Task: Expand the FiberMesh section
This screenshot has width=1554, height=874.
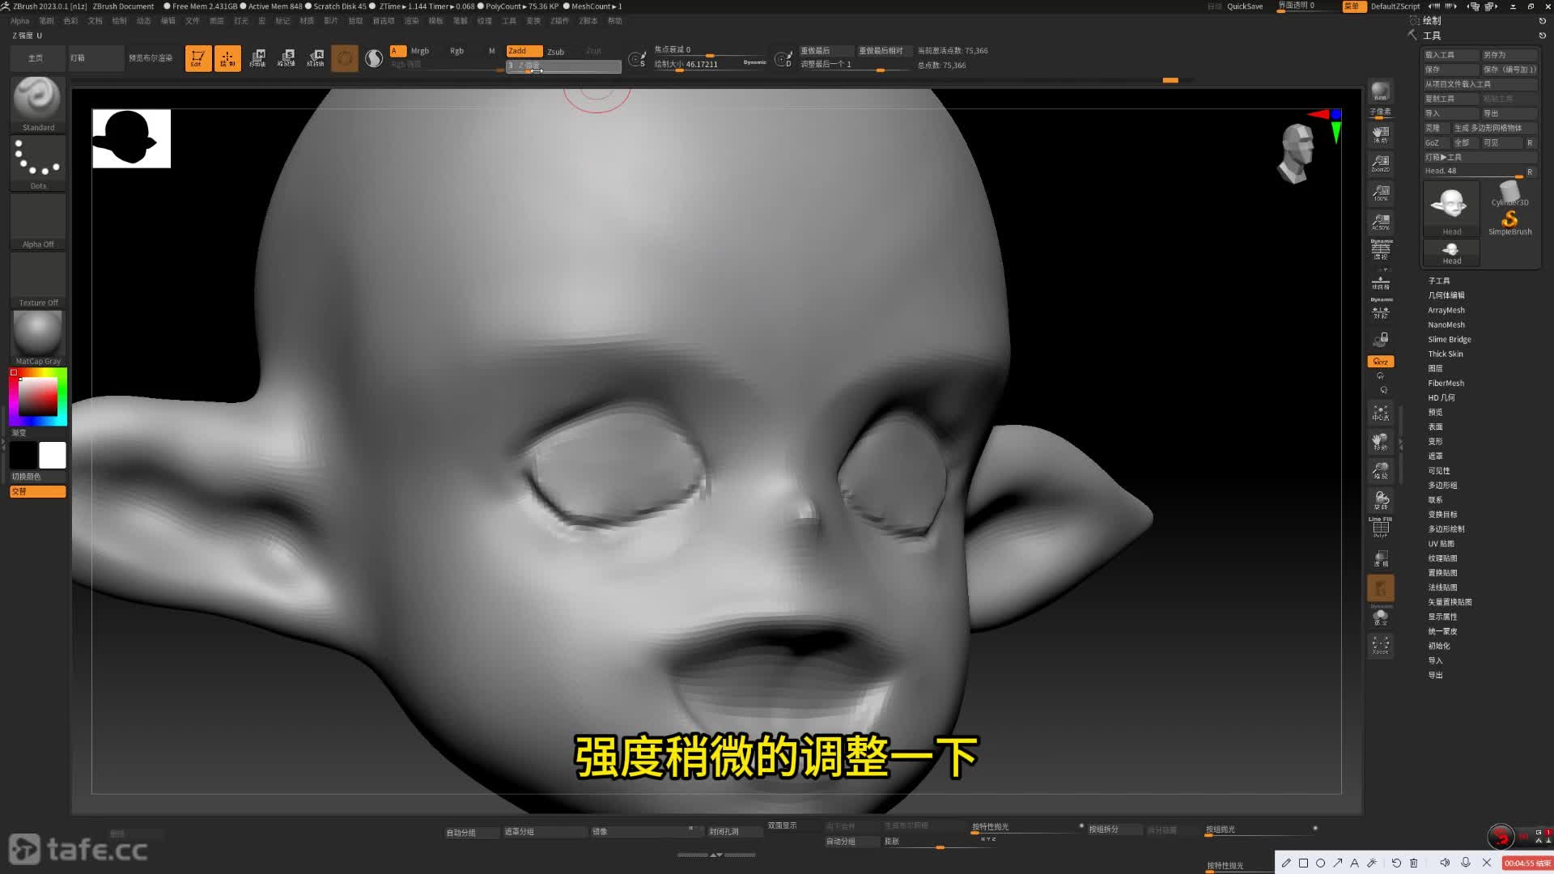Action: (x=1446, y=383)
